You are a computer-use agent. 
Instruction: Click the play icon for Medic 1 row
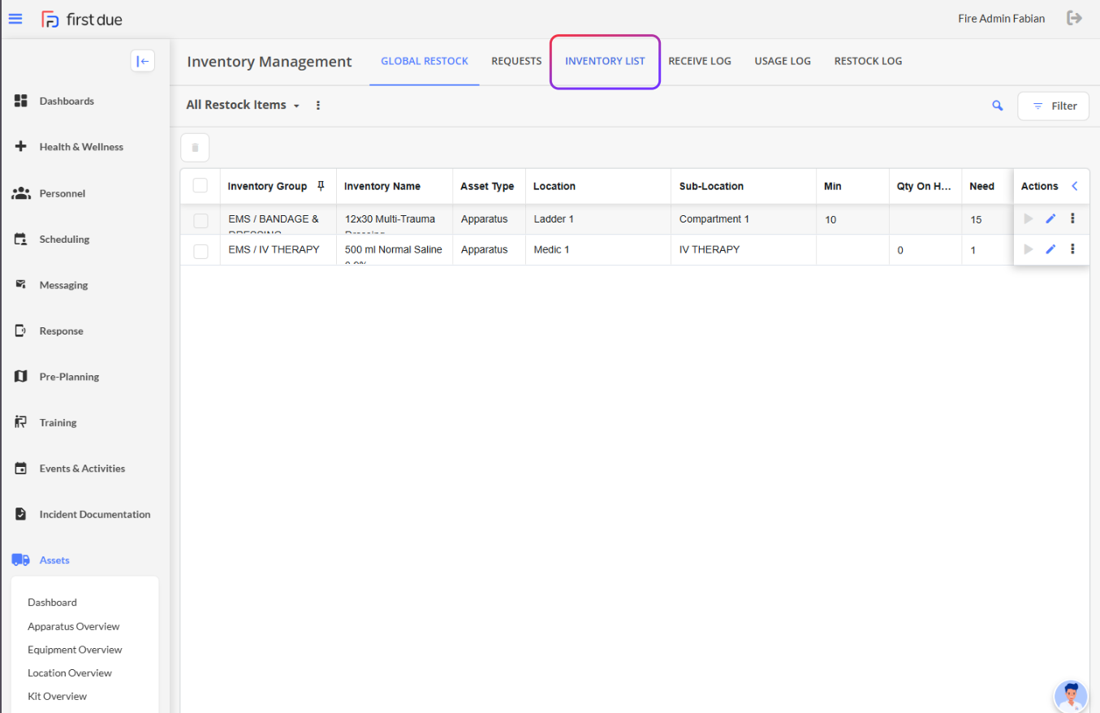point(1029,249)
